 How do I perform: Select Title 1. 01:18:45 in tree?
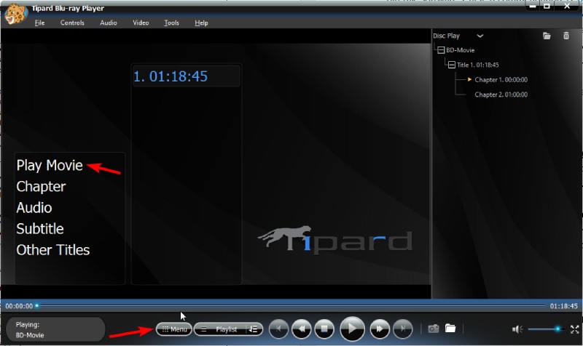(478, 65)
